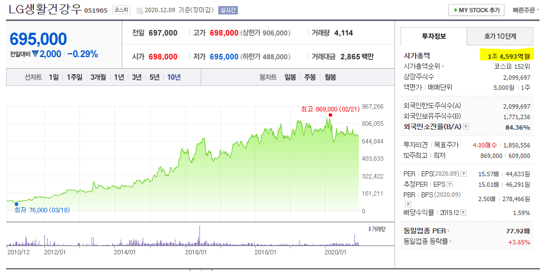Select the 10년 line chart period

tap(174, 77)
